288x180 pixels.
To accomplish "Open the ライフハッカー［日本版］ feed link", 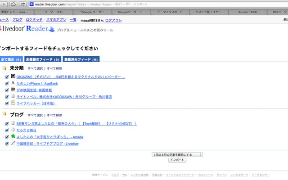I will (36, 103).
